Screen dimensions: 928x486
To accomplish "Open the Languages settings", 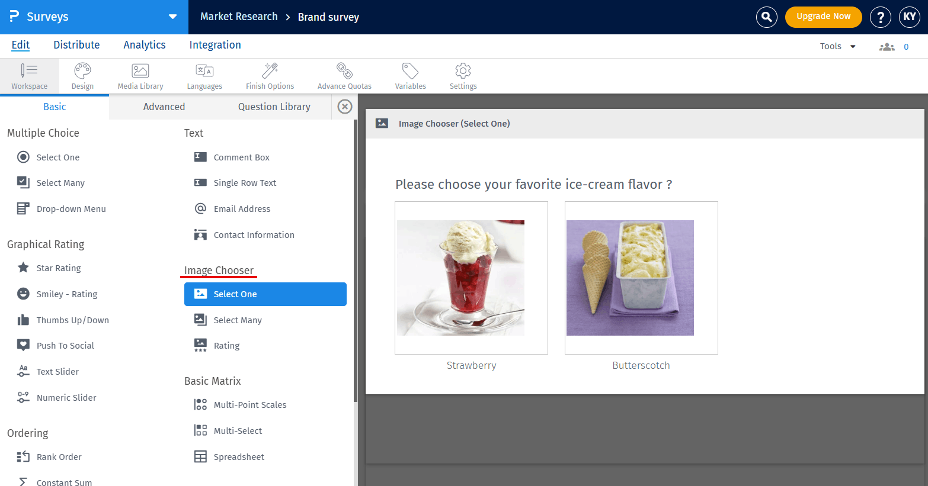I will 204,76.
